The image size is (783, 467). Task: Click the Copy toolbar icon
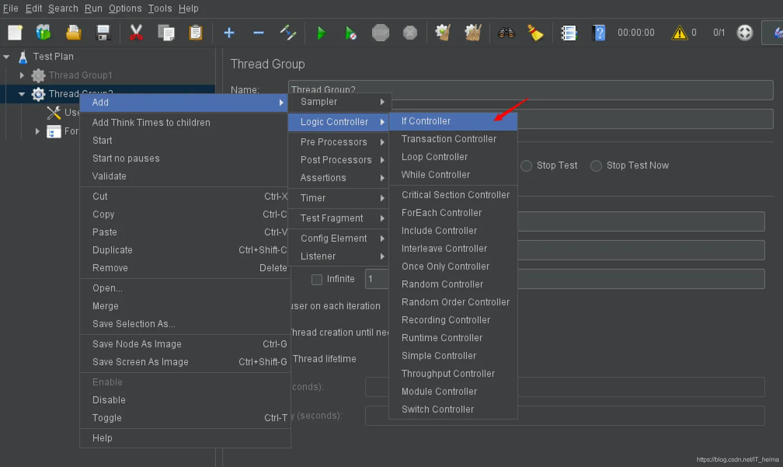click(x=166, y=32)
